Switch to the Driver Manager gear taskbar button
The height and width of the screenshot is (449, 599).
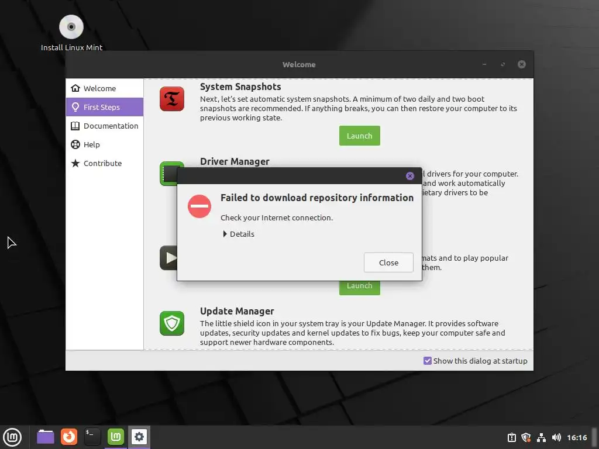point(139,437)
